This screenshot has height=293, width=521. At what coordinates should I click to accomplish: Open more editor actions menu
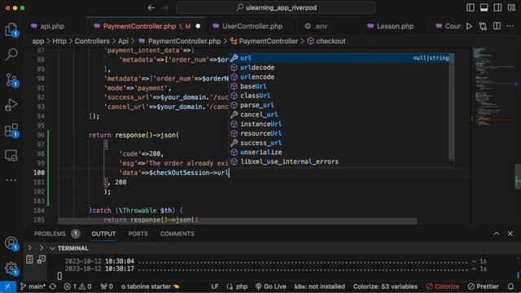coord(510,26)
